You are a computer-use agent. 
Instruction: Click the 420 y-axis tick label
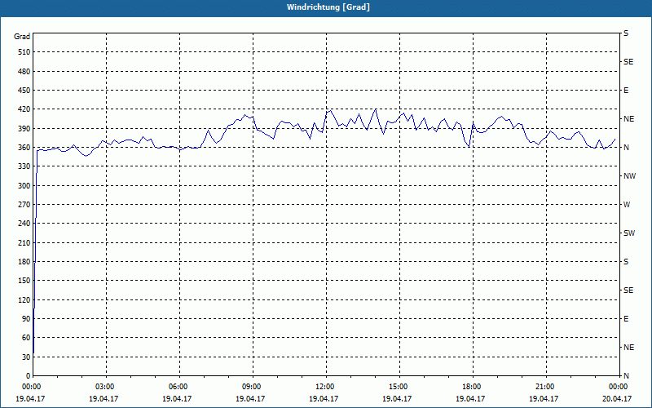pyautogui.click(x=24, y=109)
